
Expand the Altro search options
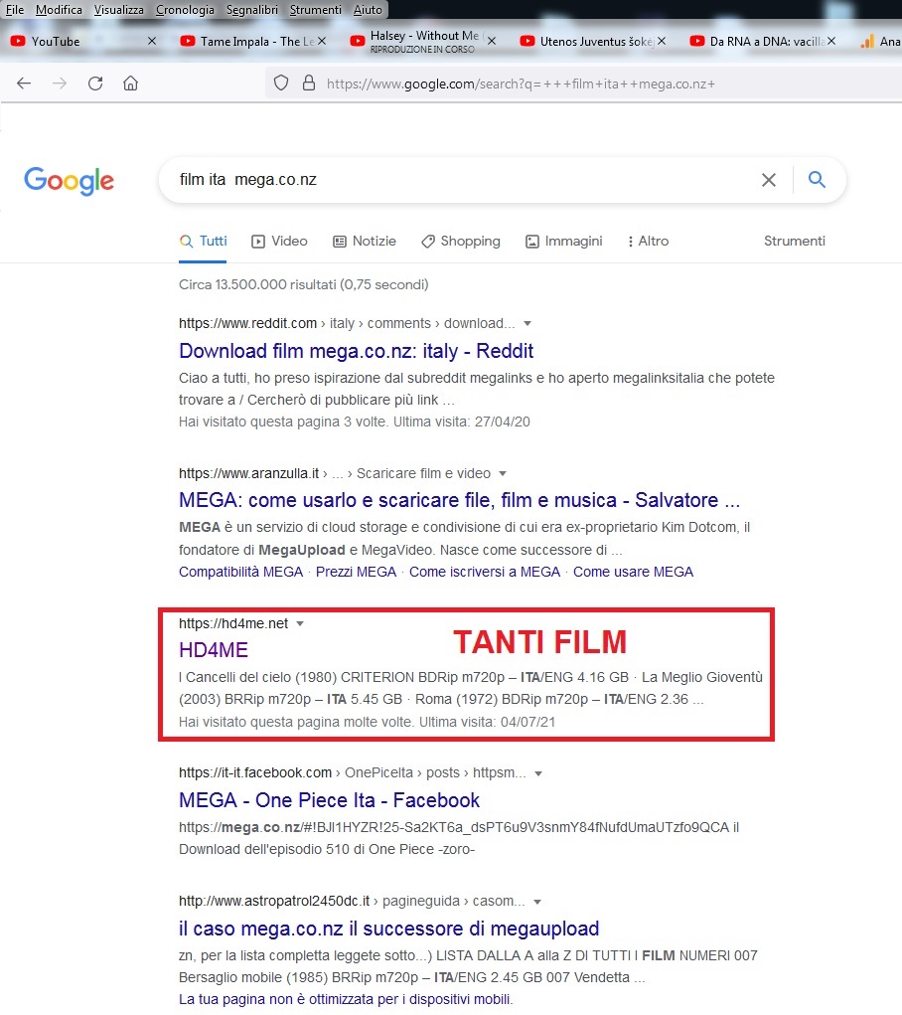tap(649, 242)
